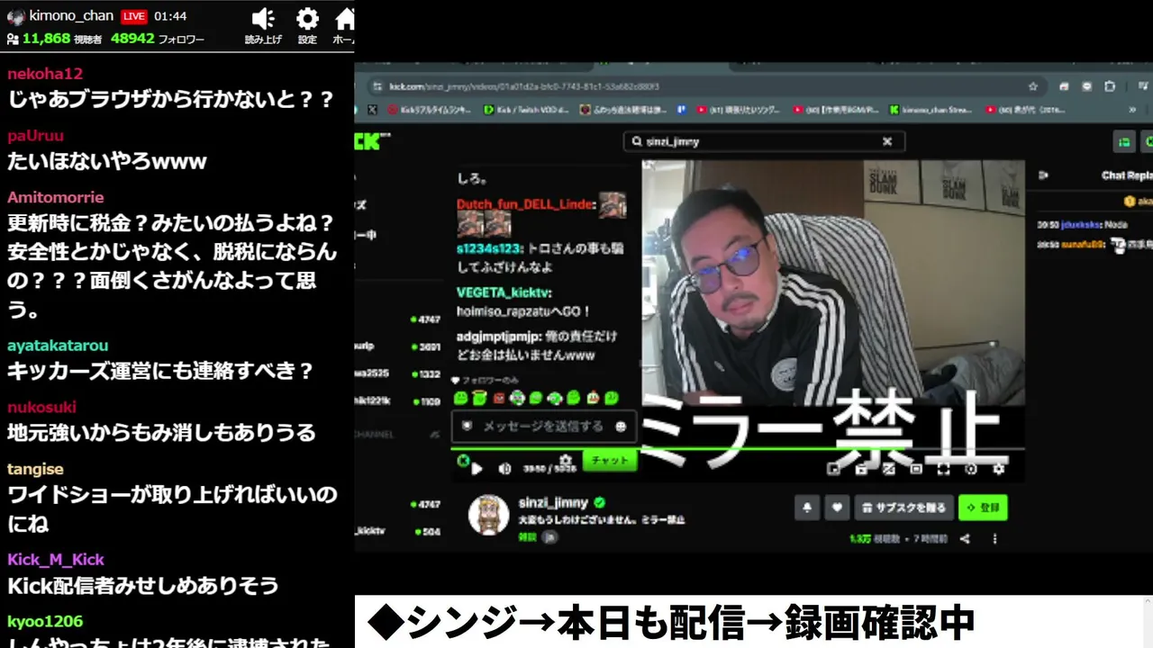
Task: Open the Chat Replay header
Action: (1127, 175)
